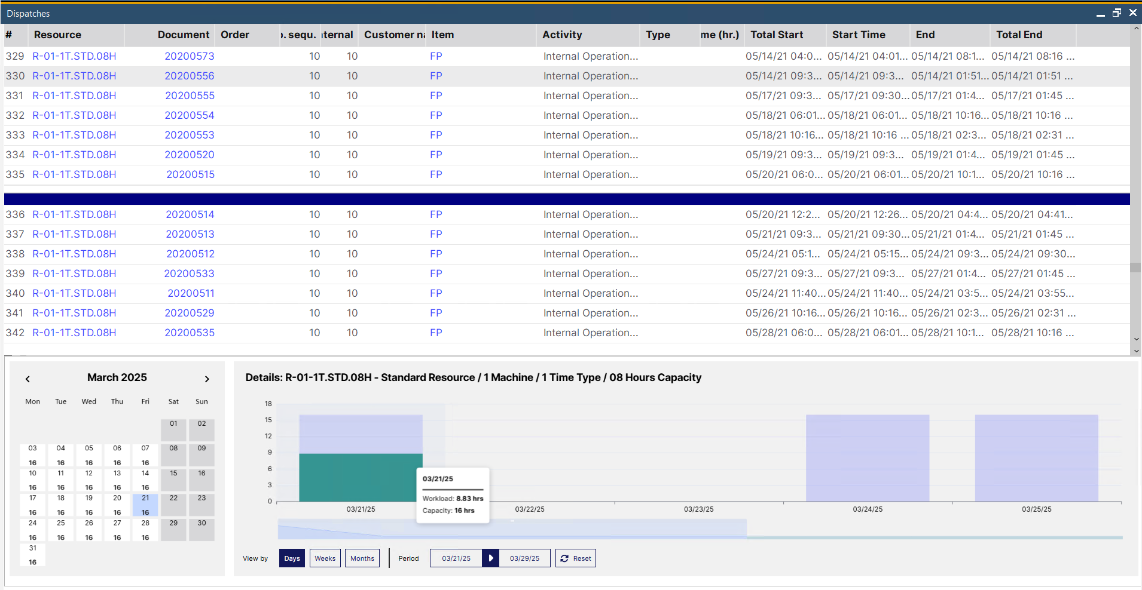Screen dimensions: 1142x590
Task: Close the Dispatches window
Action: 1132,13
